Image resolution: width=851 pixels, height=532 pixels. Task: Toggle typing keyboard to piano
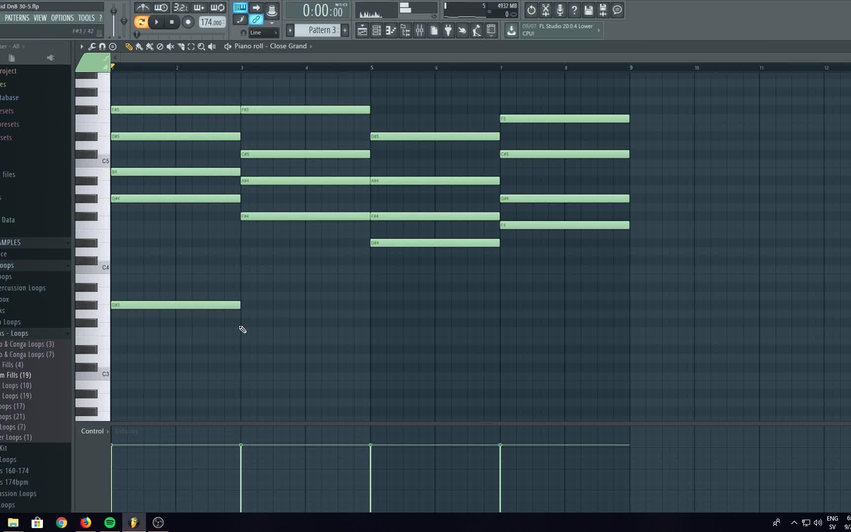click(x=240, y=7)
